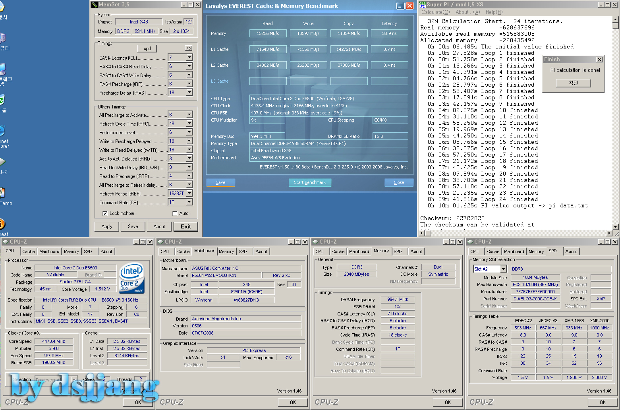Click Save in EVEREST benchmark window
The height and width of the screenshot is (410, 620).
point(220,182)
